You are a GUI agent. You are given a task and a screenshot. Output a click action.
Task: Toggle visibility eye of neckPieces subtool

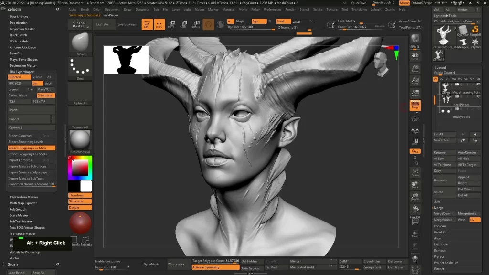point(478,96)
